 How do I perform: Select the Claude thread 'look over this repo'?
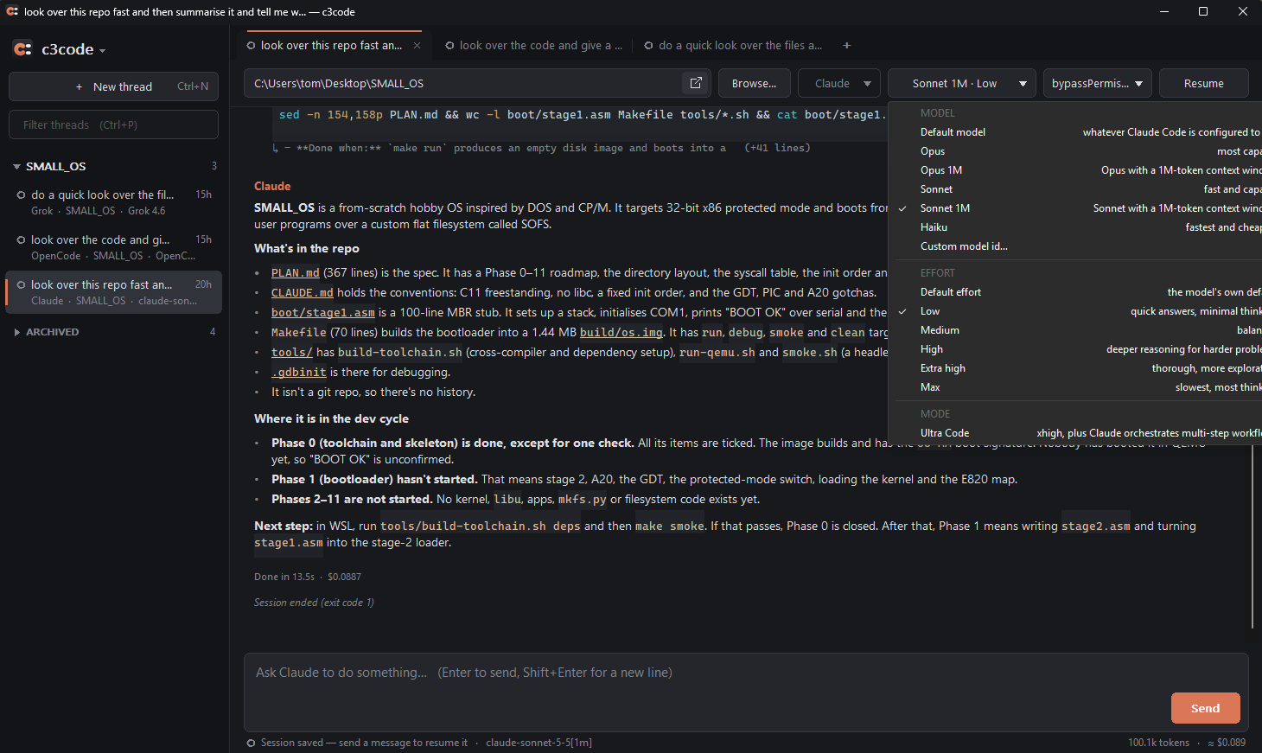coord(113,292)
